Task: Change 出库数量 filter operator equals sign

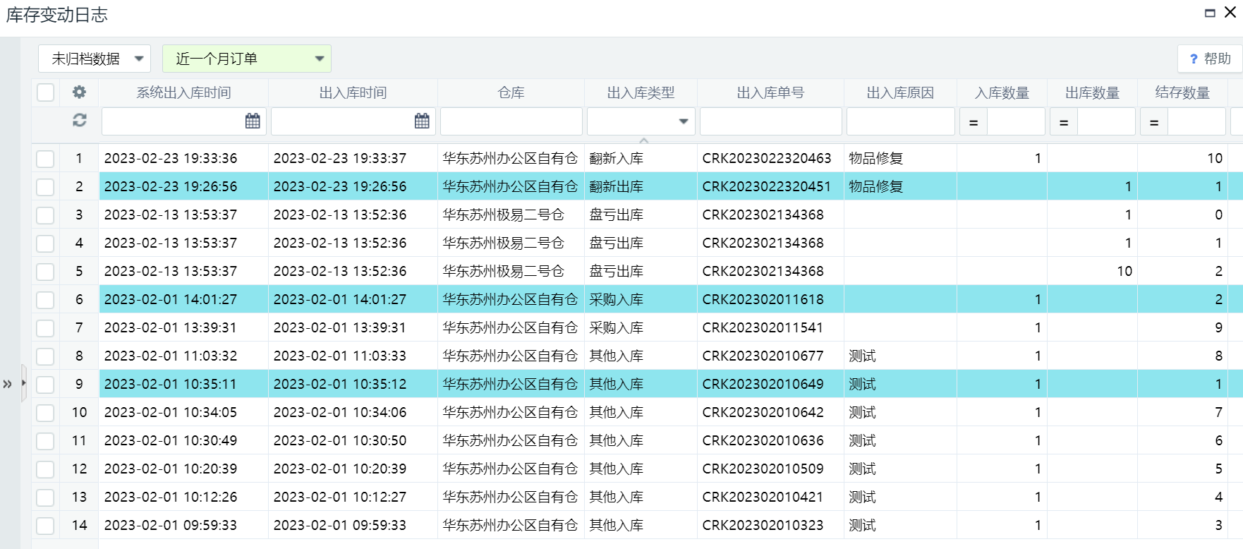Action: click(1064, 122)
